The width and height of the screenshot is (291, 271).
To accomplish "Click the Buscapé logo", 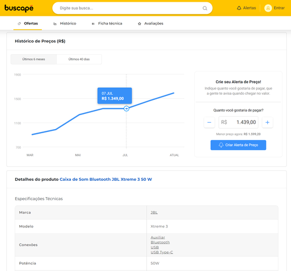I will tap(19, 8).
